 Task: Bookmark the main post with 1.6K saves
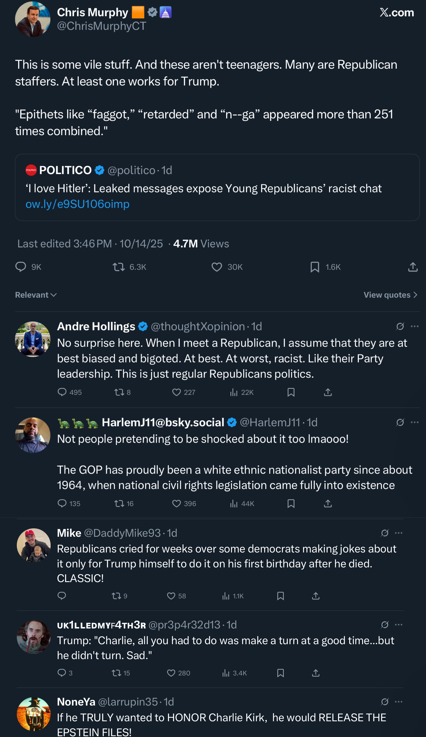click(315, 267)
